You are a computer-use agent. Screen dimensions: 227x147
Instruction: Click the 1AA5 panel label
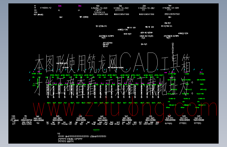(x=58, y=116)
